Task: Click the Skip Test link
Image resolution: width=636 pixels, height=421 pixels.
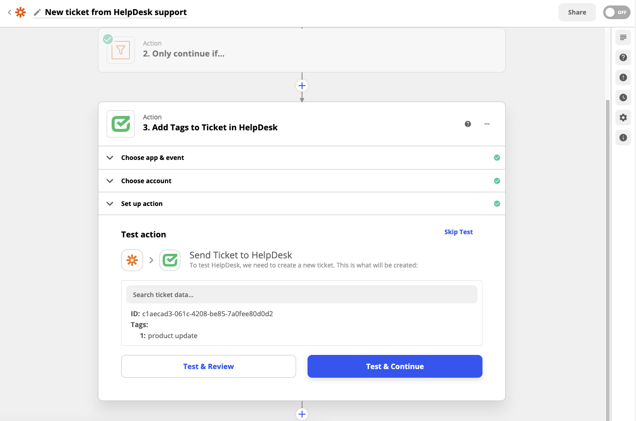Action: pos(458,232)
